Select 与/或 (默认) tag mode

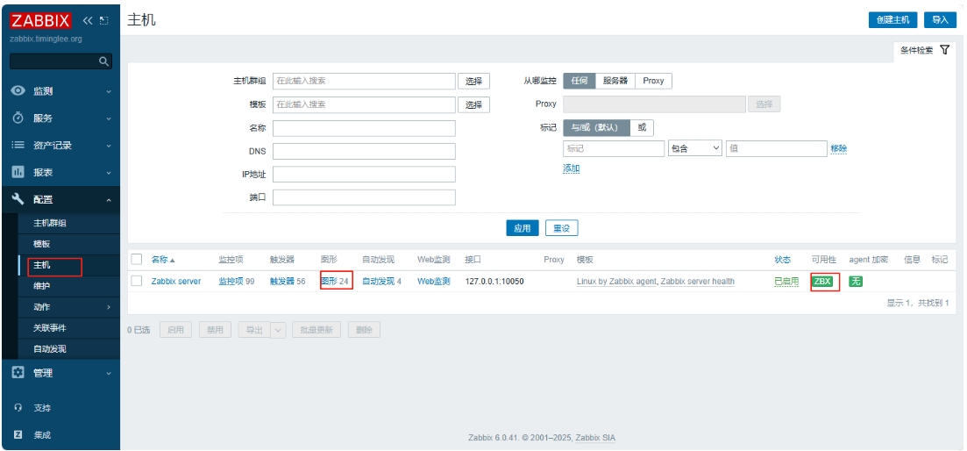(x=597, y=128)
